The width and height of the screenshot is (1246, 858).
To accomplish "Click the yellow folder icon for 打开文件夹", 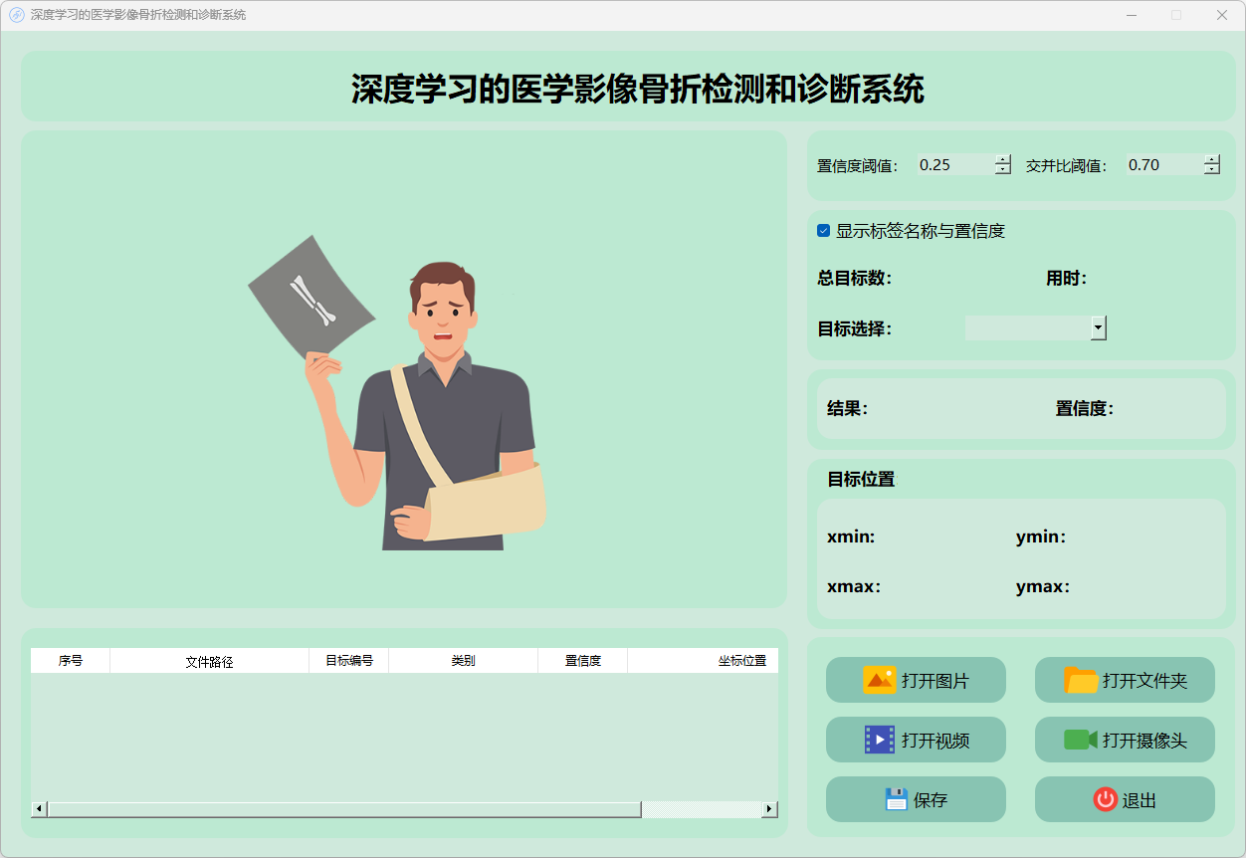I will tap(1081, 681).
